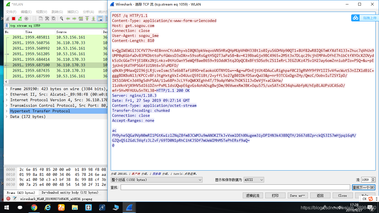The image size is (379, 213).
Task: Click the display filter bookmark icon
Action: point(7,26)
